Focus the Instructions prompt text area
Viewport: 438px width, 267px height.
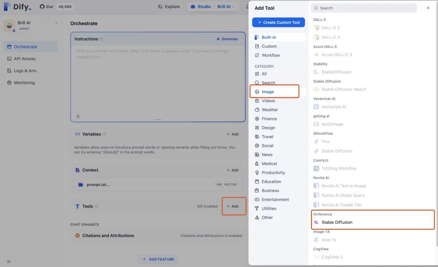coord(158,81)
